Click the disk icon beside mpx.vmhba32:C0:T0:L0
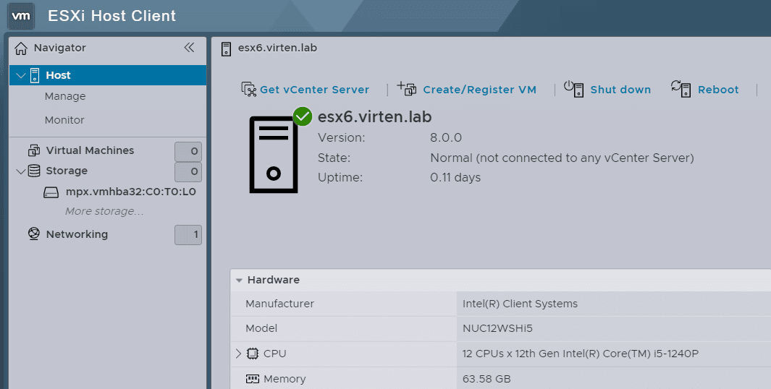771x389 pixels. point(51,192)
